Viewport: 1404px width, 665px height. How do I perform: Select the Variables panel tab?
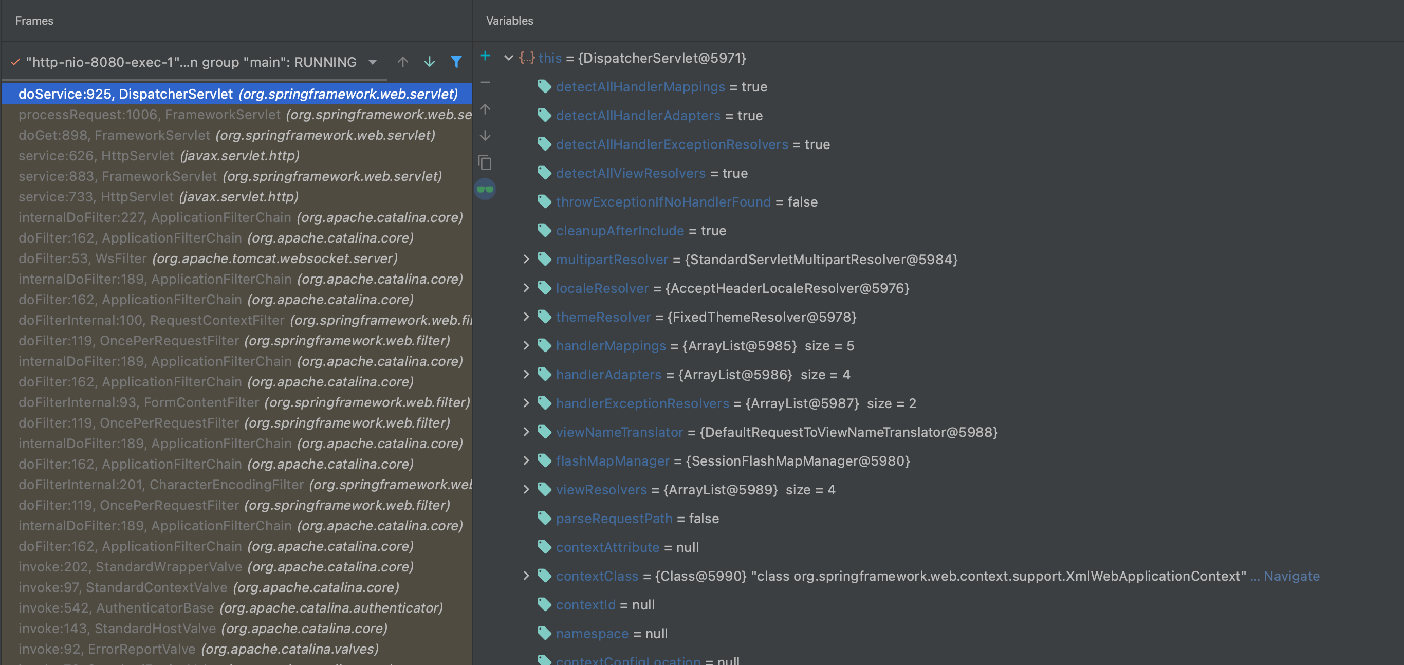pyautogui.click(x=509, y=21)
